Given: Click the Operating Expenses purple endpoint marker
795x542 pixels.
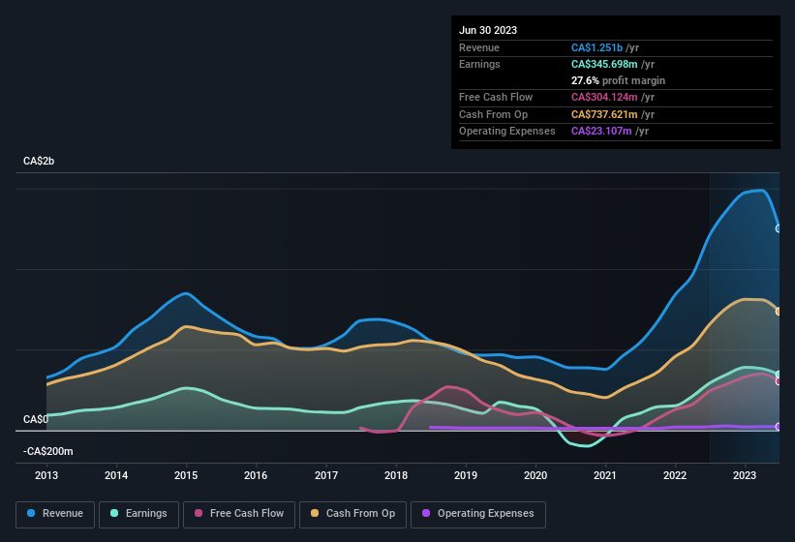Looking at the screenshot, I should (x=779, y=427).
